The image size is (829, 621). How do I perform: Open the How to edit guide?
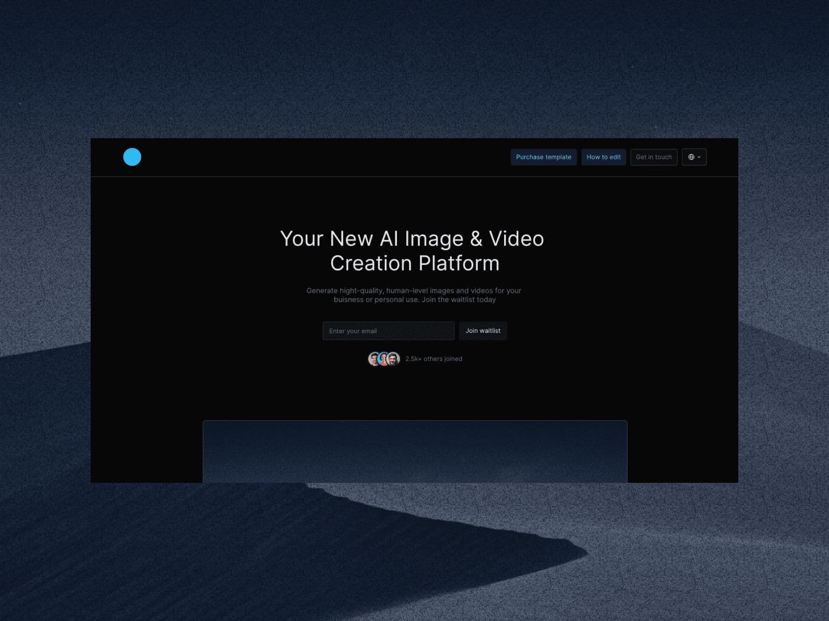click(603, 157)
